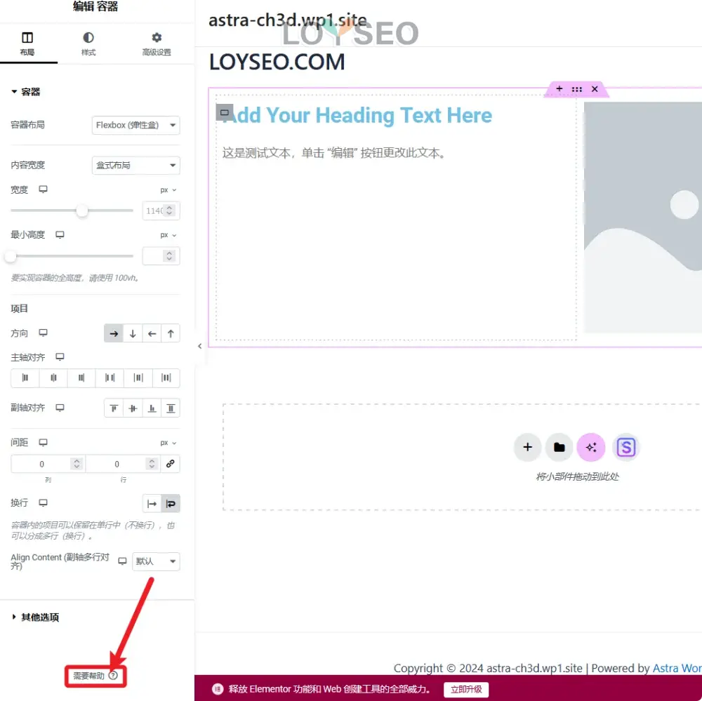Collapse the editor panel with arrow
The width and height of the screenshot is (702, 701).
click(x=199, y=346)
